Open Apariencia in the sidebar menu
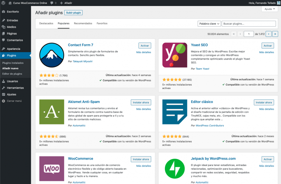 click(13, 49)
